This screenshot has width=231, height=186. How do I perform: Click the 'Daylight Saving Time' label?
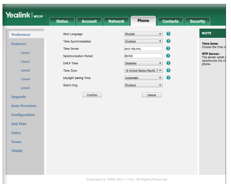(77, 78)
